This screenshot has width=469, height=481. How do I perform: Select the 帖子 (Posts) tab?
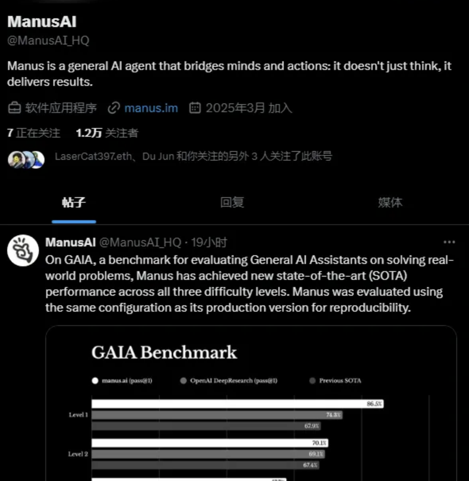74,202
